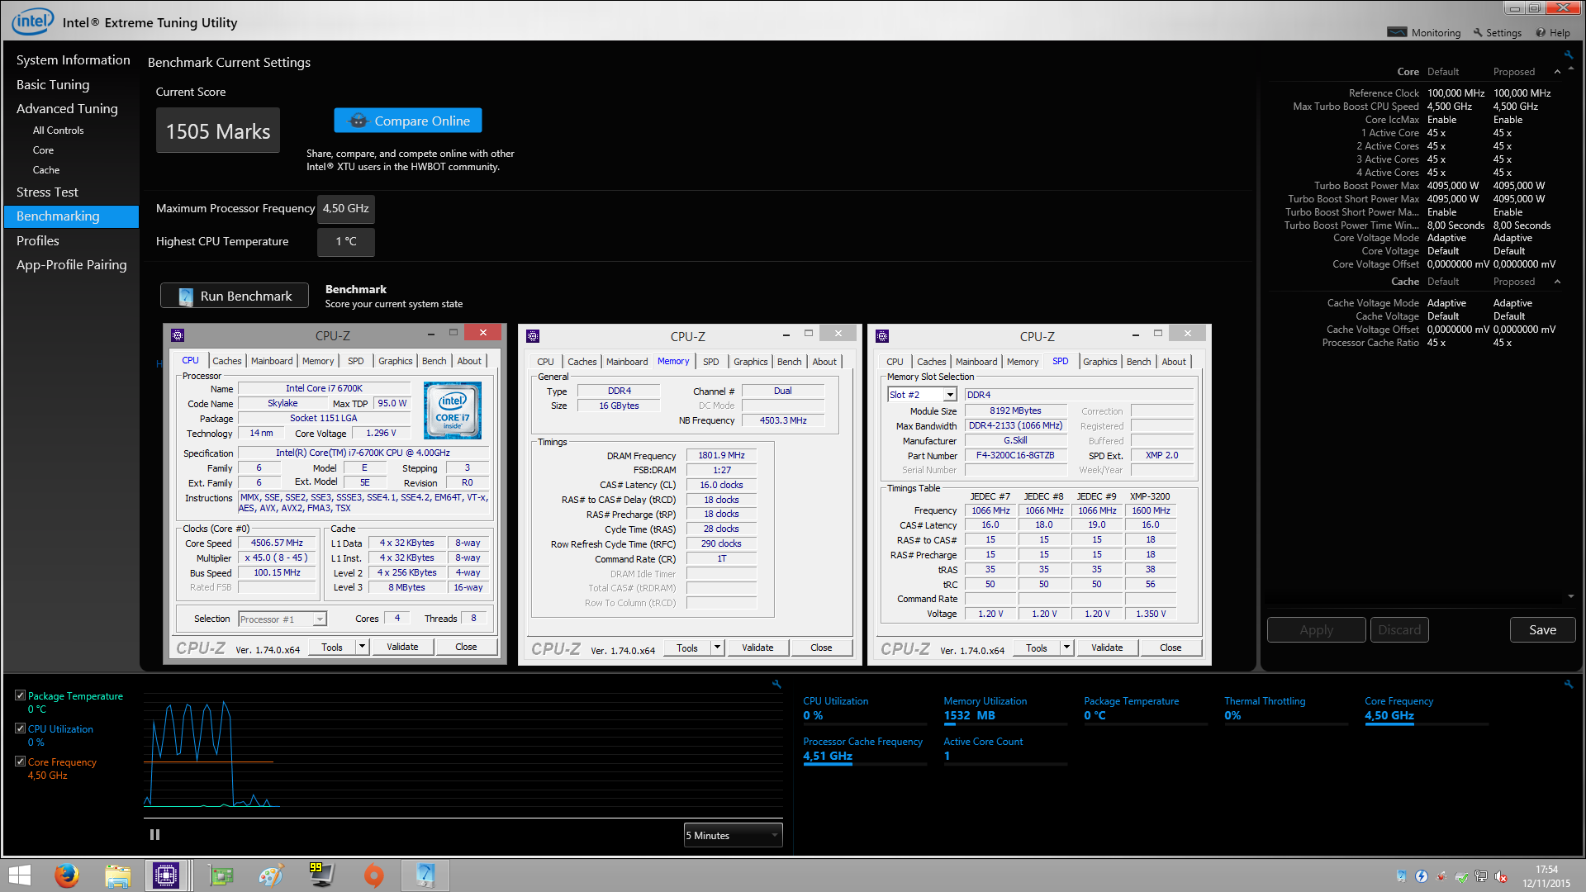
Task: Click Core Frequency 4,50 GHz monitor tile
Action: point(1427,709)
